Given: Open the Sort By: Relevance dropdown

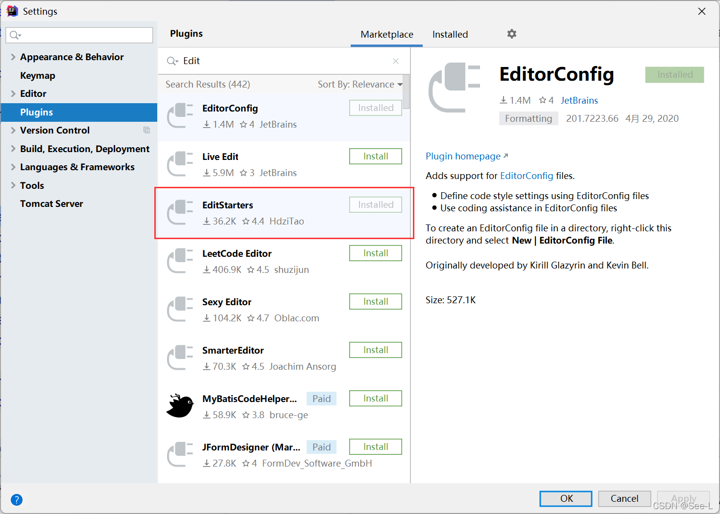Looking at the screenshot, I should point(360,85).
